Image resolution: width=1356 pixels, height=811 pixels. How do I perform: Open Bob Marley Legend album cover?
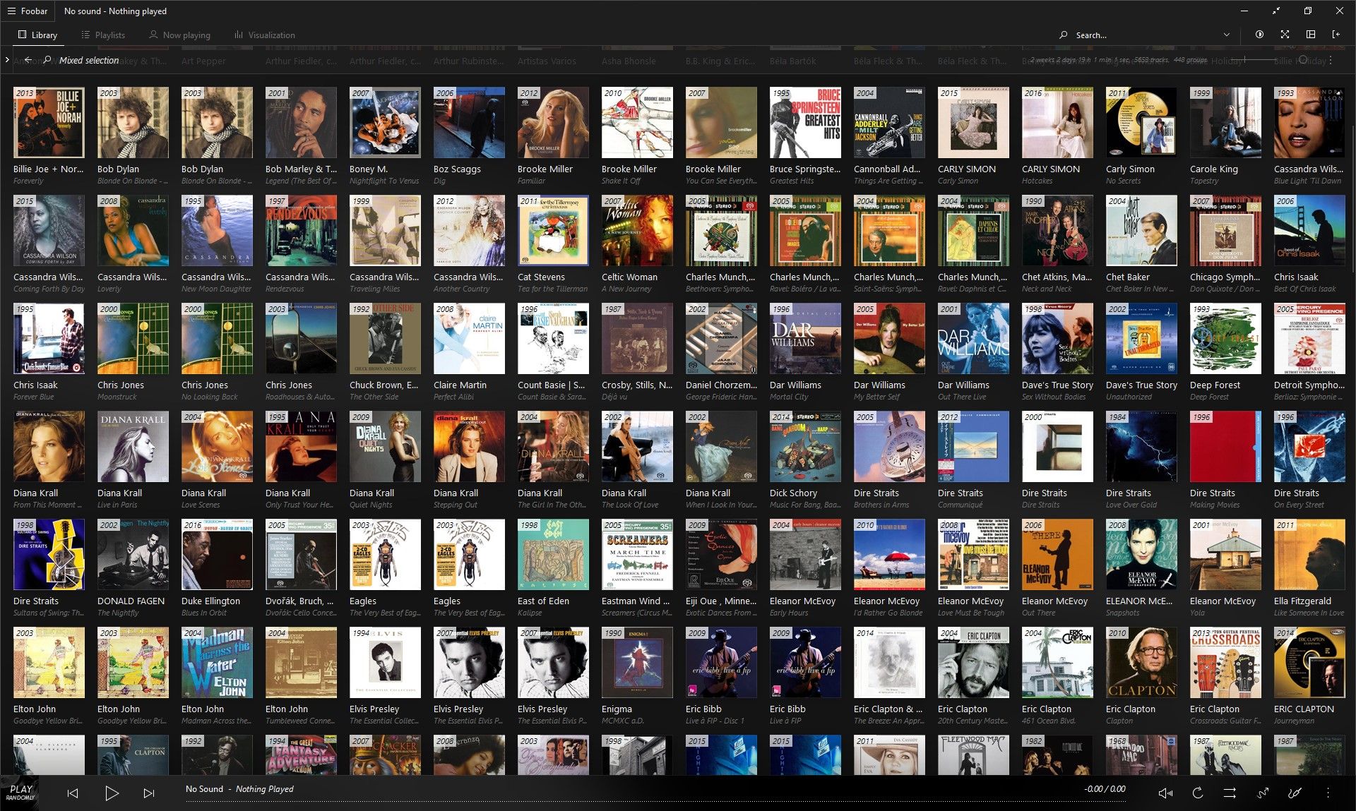tap(301, 122)
